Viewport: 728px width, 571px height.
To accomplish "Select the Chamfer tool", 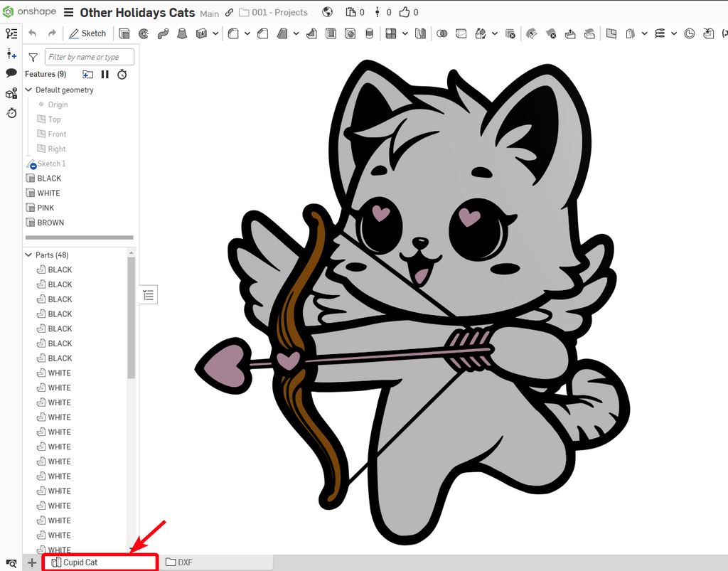I will pos(263,33).
